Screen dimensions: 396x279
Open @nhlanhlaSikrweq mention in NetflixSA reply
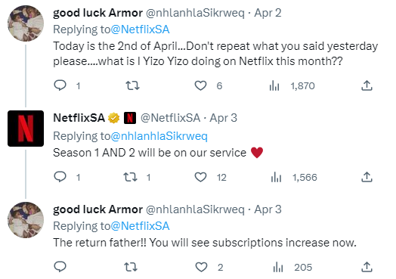point(159,136)
